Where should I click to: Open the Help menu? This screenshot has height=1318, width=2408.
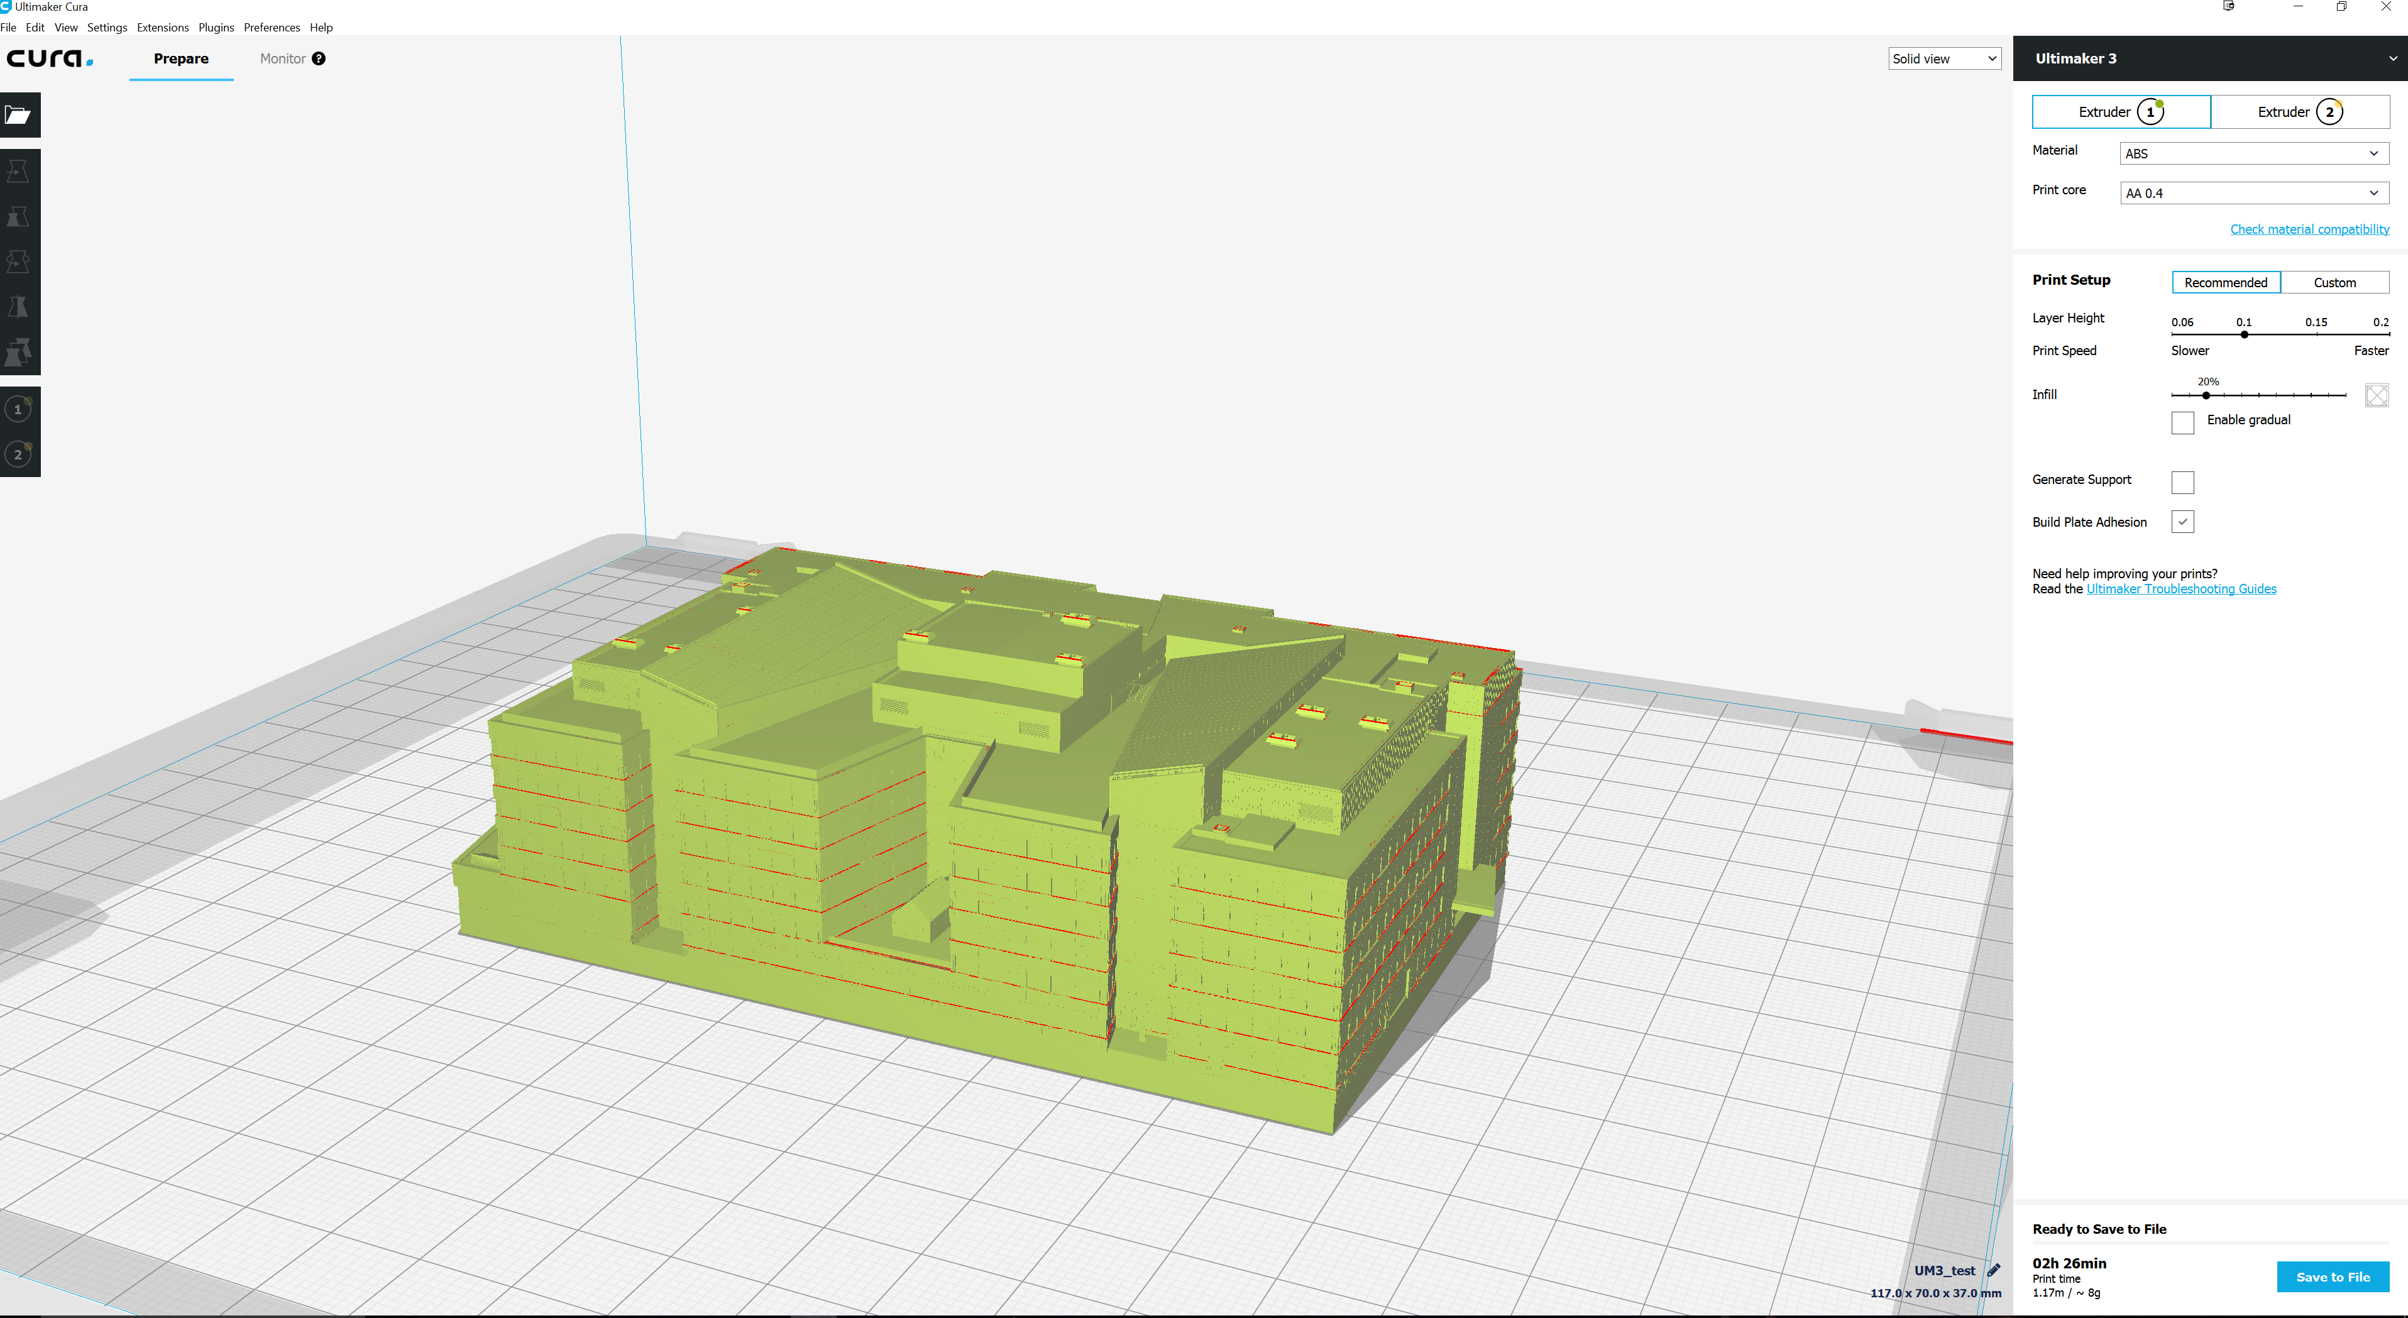pyautogui.click(x=321, y=27)
